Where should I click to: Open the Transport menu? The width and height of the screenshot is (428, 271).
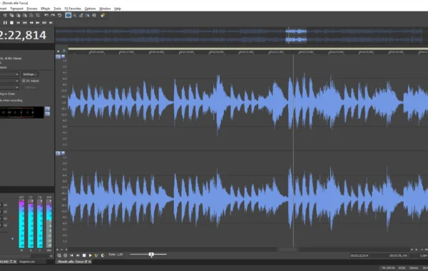[x=16, y=9]
